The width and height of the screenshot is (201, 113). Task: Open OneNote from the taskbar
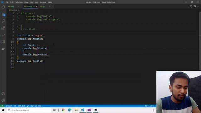click(x=89, y=110)
